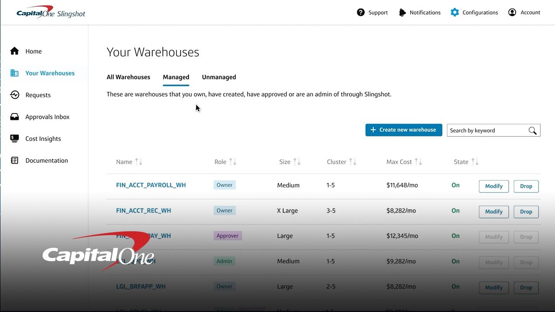555x312 pixels.
Task: Open Configurations from the top bar
Action: click(480, 13)
